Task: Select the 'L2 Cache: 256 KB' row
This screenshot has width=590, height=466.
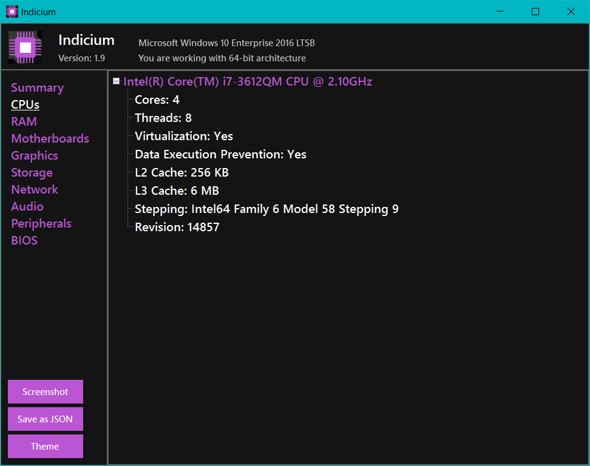Action: pos(181,173)
